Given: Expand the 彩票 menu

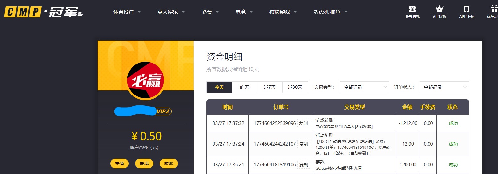Looking at the screenshot, I should [x=210, y=12].
